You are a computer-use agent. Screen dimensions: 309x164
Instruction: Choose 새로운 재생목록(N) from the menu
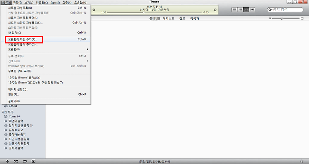tap(45, 8)
